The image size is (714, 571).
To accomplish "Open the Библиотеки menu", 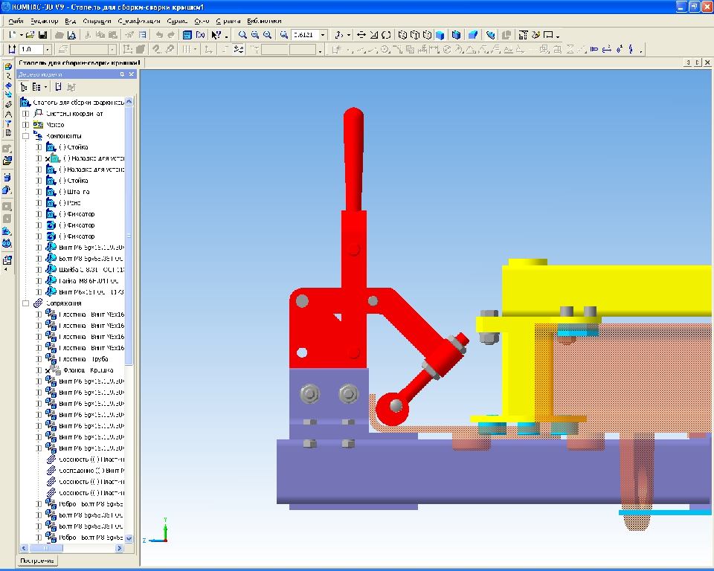I will 264,21.
